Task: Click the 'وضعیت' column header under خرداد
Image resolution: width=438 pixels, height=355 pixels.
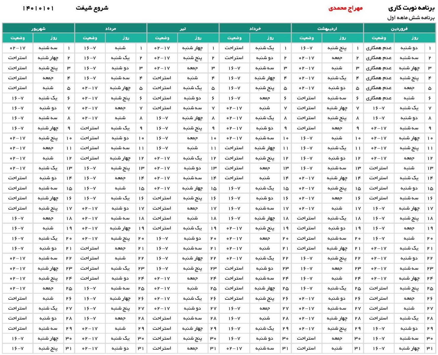Action: [x=234, y=38]
